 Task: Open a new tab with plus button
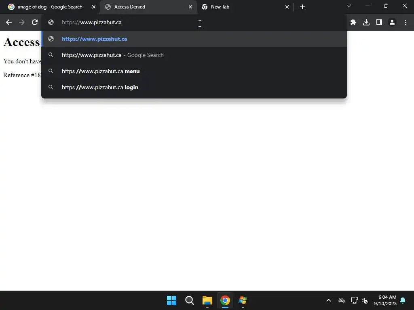(302, 7)
